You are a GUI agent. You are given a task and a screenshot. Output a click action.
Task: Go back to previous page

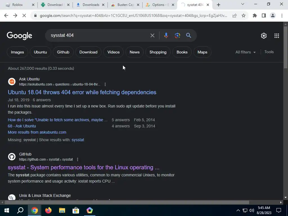(x=6, y=16)
